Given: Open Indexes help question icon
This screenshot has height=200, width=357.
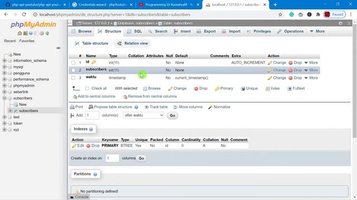Looking at the screenshot, I should pos(91,129).
